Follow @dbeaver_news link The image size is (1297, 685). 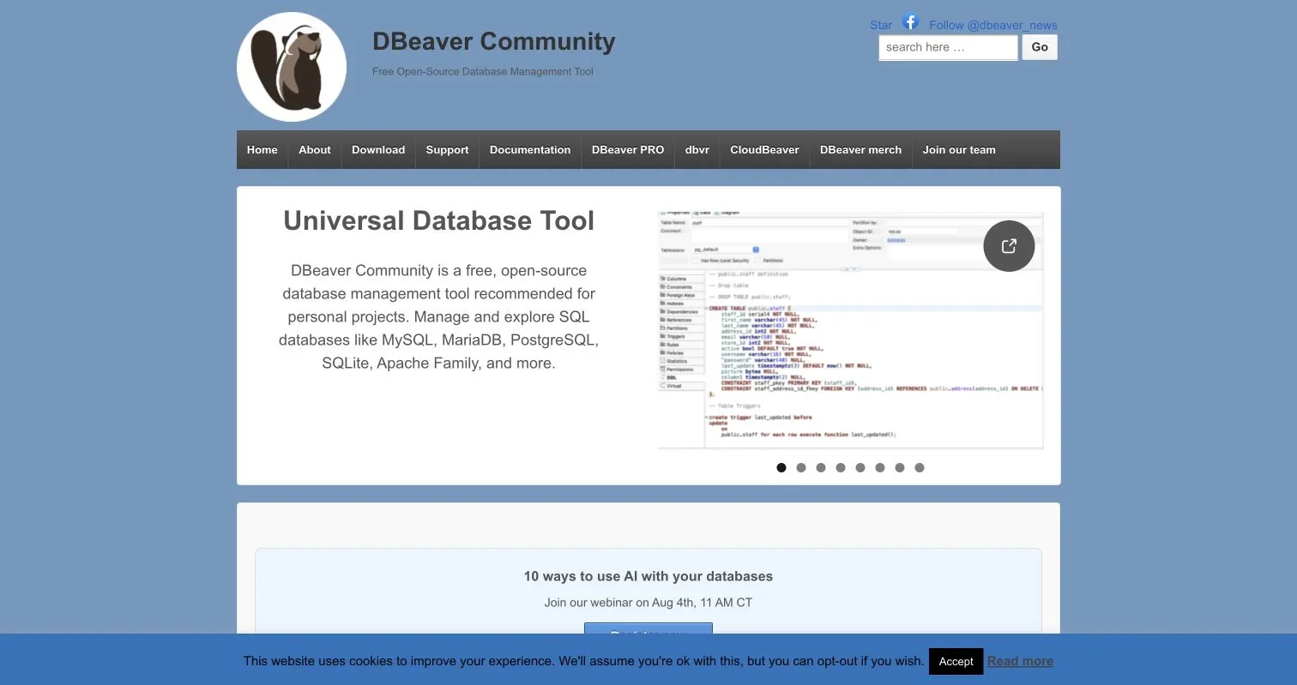pos(992,25)
